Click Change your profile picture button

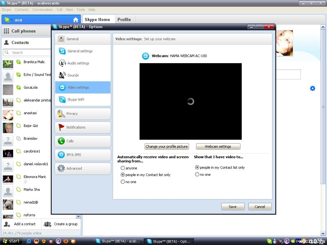(x=167, y=146)
